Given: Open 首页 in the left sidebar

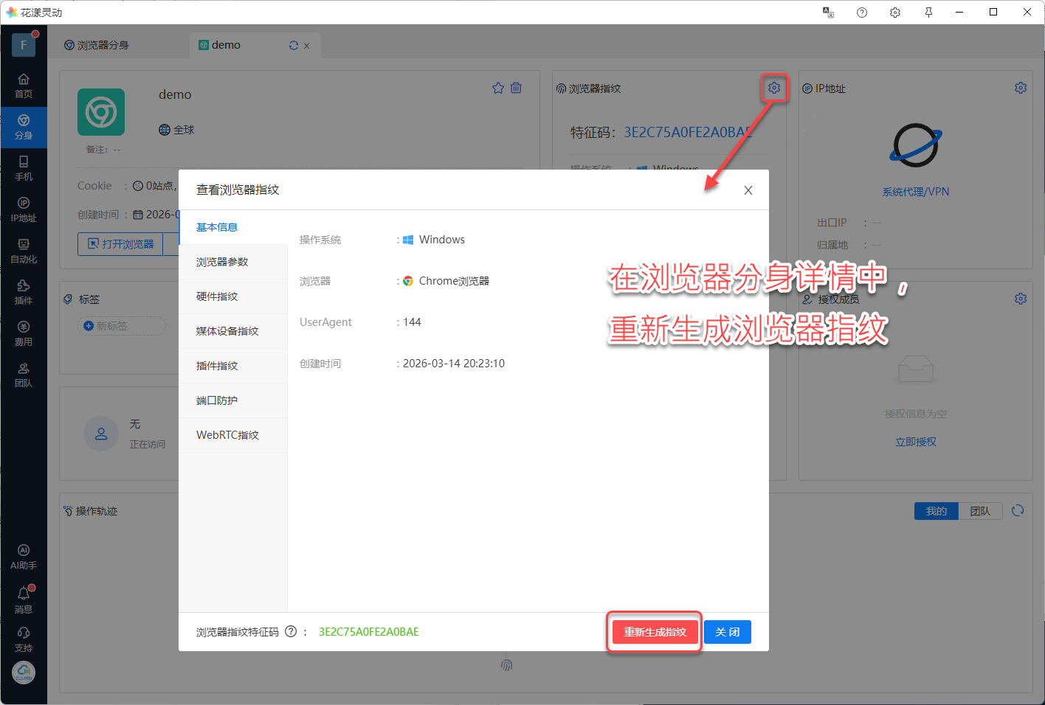Looking at the screenshot, I should 24,86.
